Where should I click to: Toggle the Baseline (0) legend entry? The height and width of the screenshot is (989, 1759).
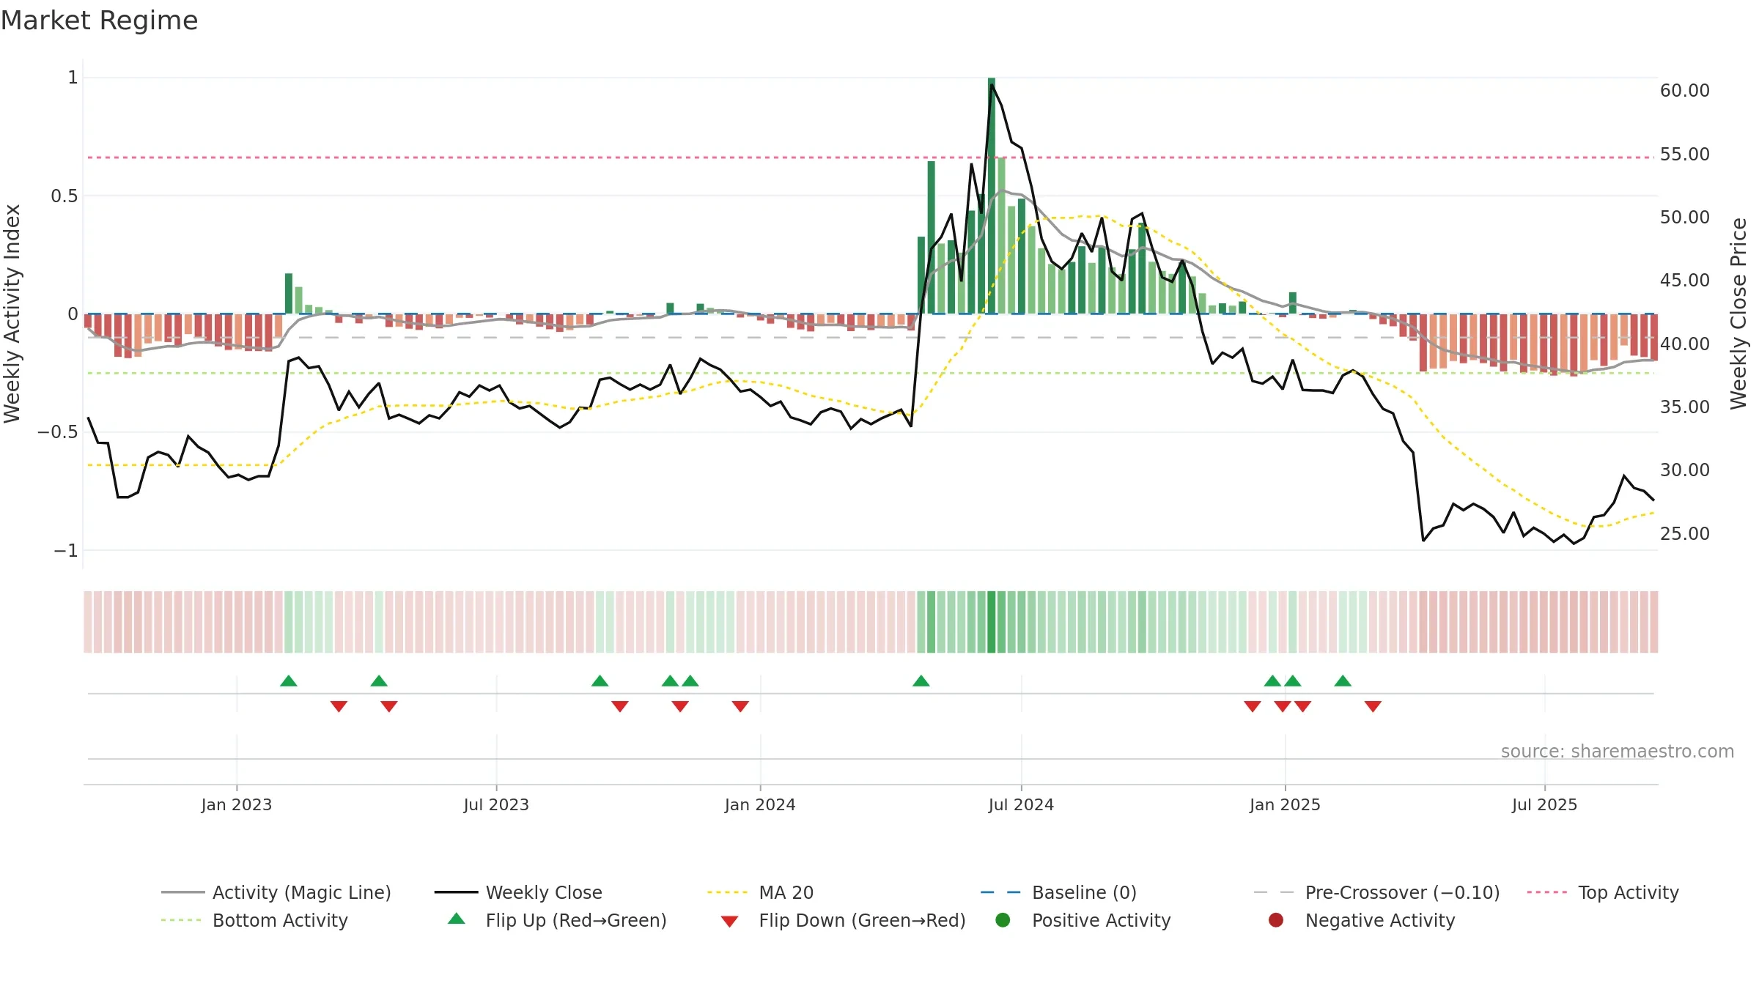1058,892
